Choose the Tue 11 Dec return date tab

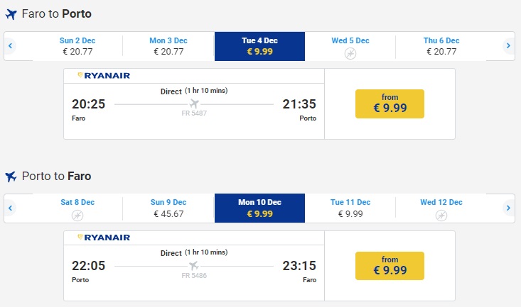(350, 208)
